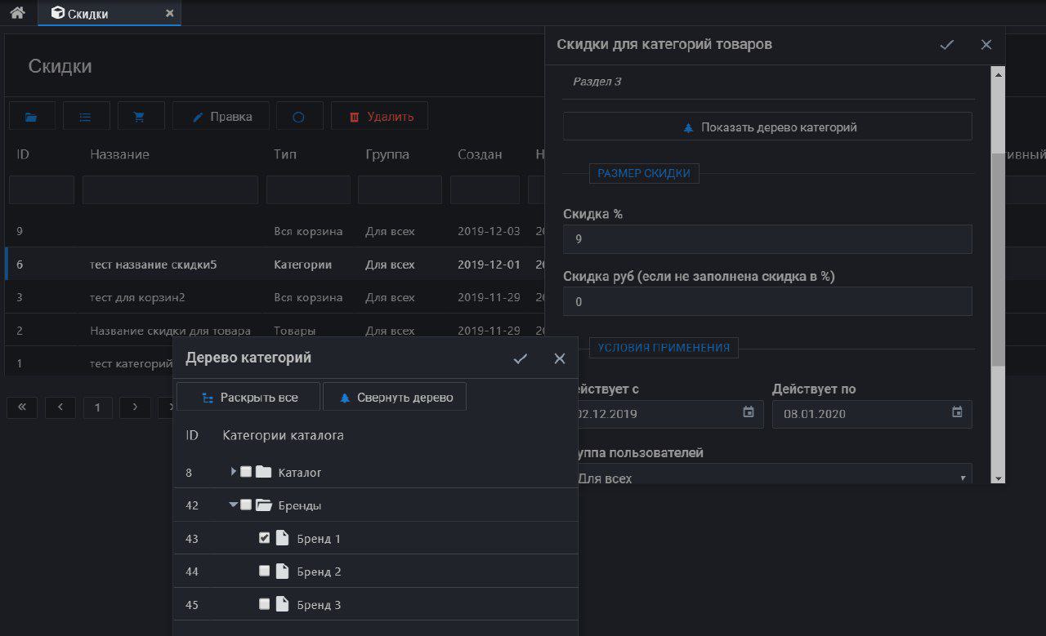
Task: Select the discount row with ID 9
Action: click(x=275, y=231)
